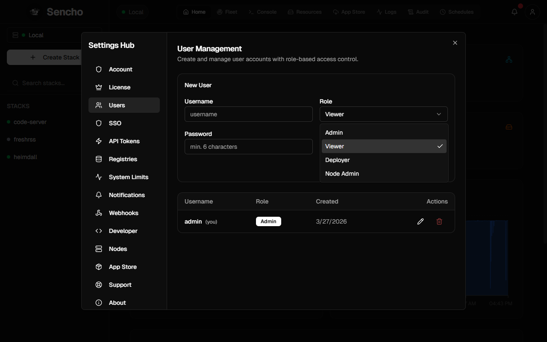Open the License settings section
This screenshot has height=342, width=547.
124,87
